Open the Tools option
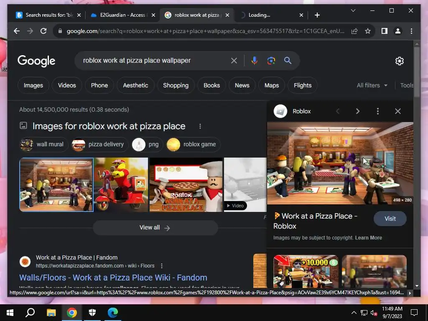This screenshot has width=428, height=321. pyautogui.click(x=407, y=85)
